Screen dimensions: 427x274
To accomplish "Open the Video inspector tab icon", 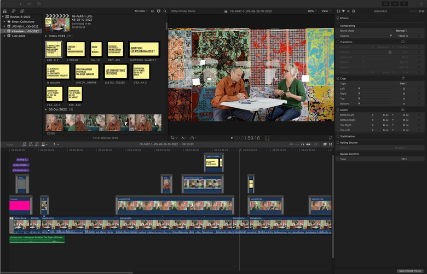I will (338, 11).
